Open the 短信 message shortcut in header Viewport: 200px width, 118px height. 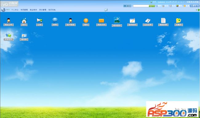166,6
